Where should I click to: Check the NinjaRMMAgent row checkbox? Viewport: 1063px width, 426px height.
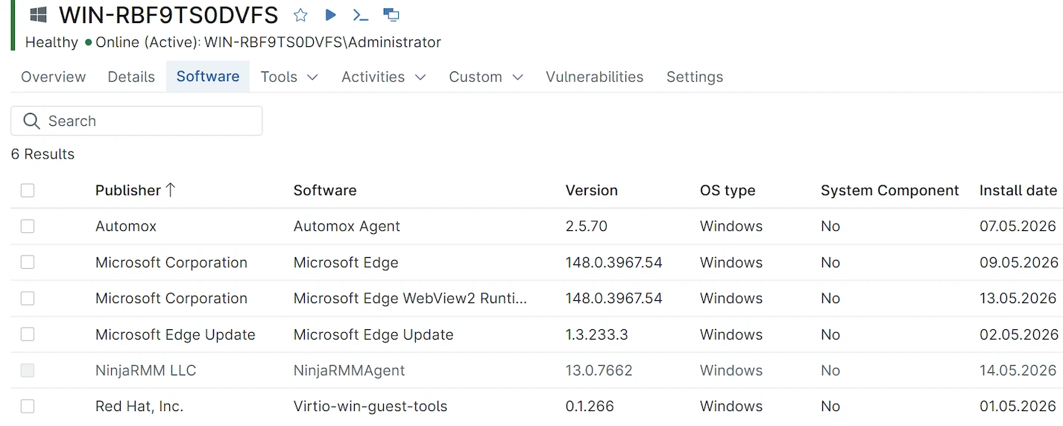28,370
